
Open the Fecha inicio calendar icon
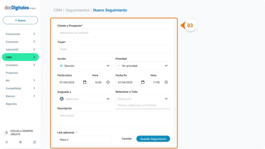(85, 82)
